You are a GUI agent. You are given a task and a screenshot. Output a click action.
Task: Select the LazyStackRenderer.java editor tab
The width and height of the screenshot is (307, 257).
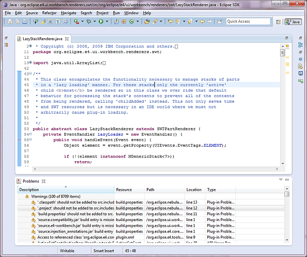pyautogui.click(x=43, y=39)
